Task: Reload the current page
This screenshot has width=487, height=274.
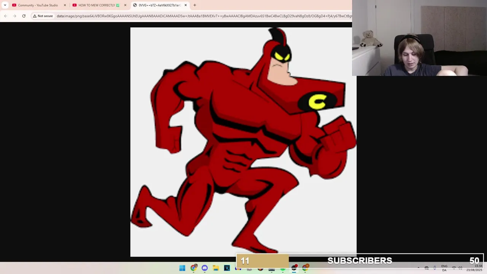Action: [24, 16]
